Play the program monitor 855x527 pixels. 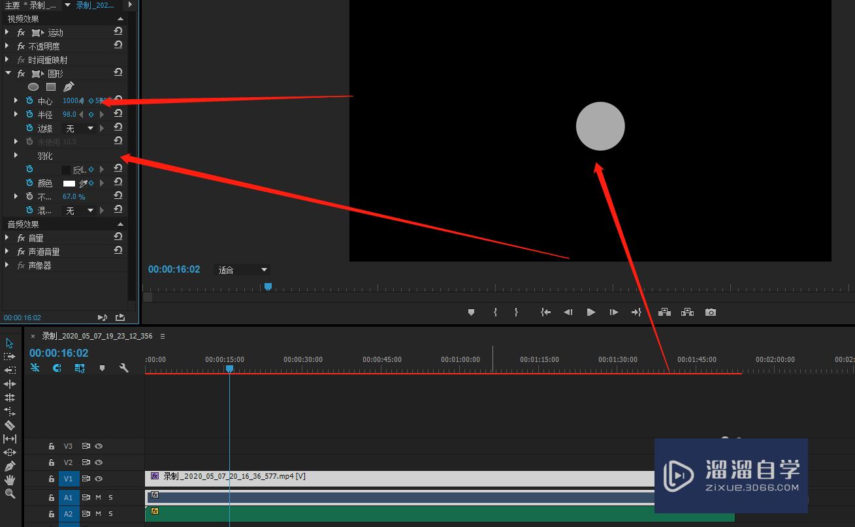590,312
